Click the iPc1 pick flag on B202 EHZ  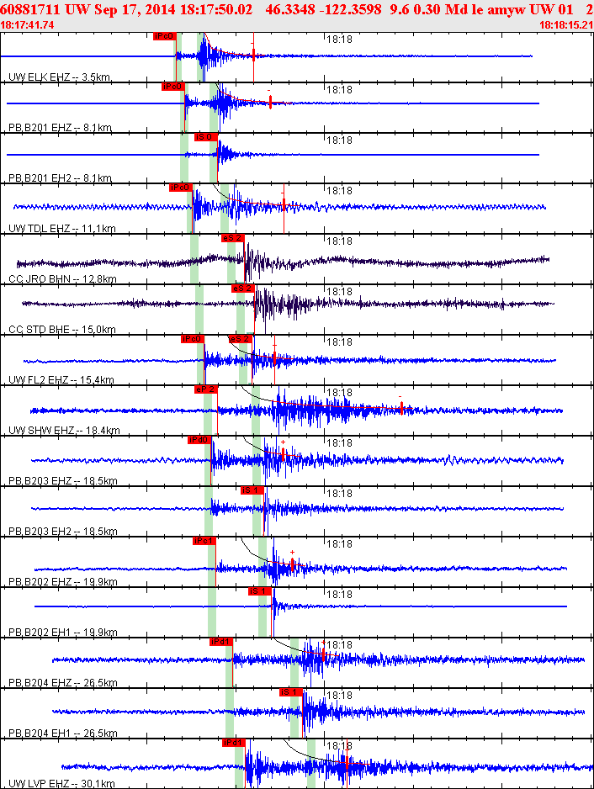[204, 541]
